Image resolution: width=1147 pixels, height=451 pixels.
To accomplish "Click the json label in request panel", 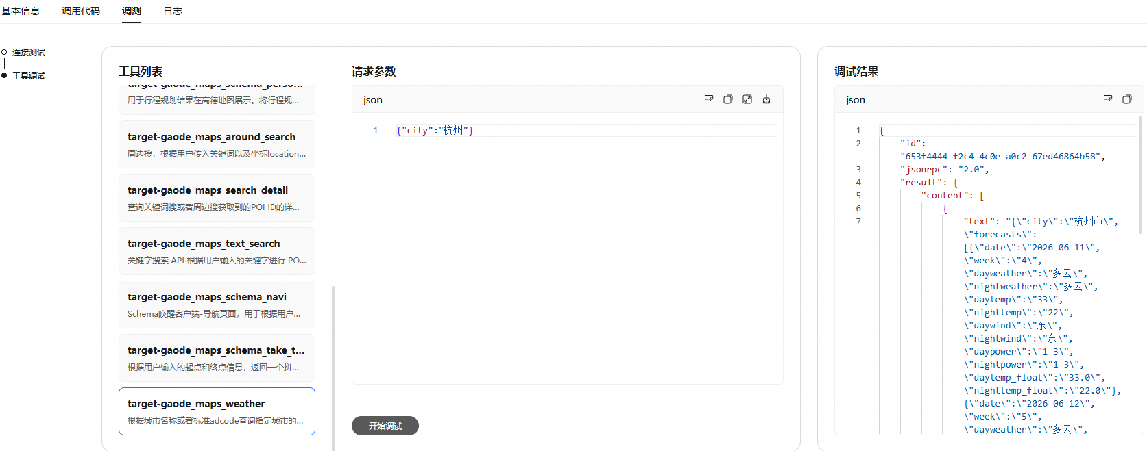I will [x=373, y=100].
